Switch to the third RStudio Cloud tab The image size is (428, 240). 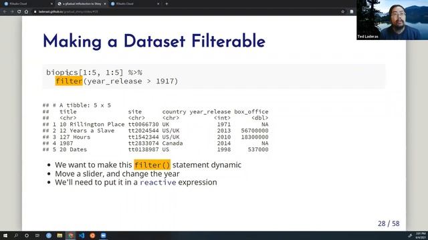click(x=134, y=4)
